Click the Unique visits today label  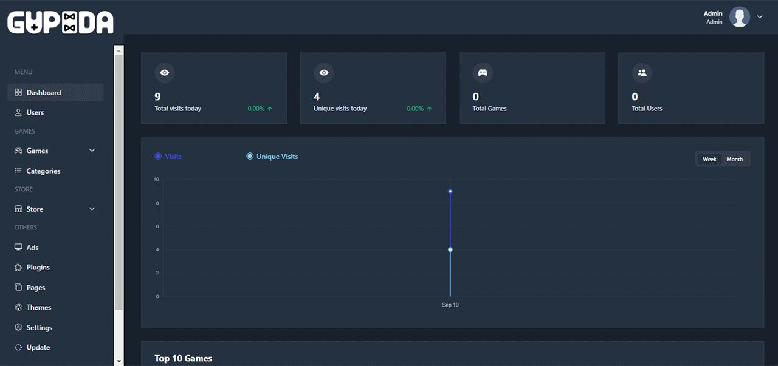click(x=340, y=109)
